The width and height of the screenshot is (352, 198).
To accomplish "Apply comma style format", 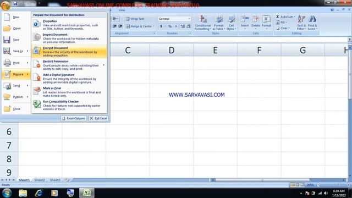I will coord(176,26).
